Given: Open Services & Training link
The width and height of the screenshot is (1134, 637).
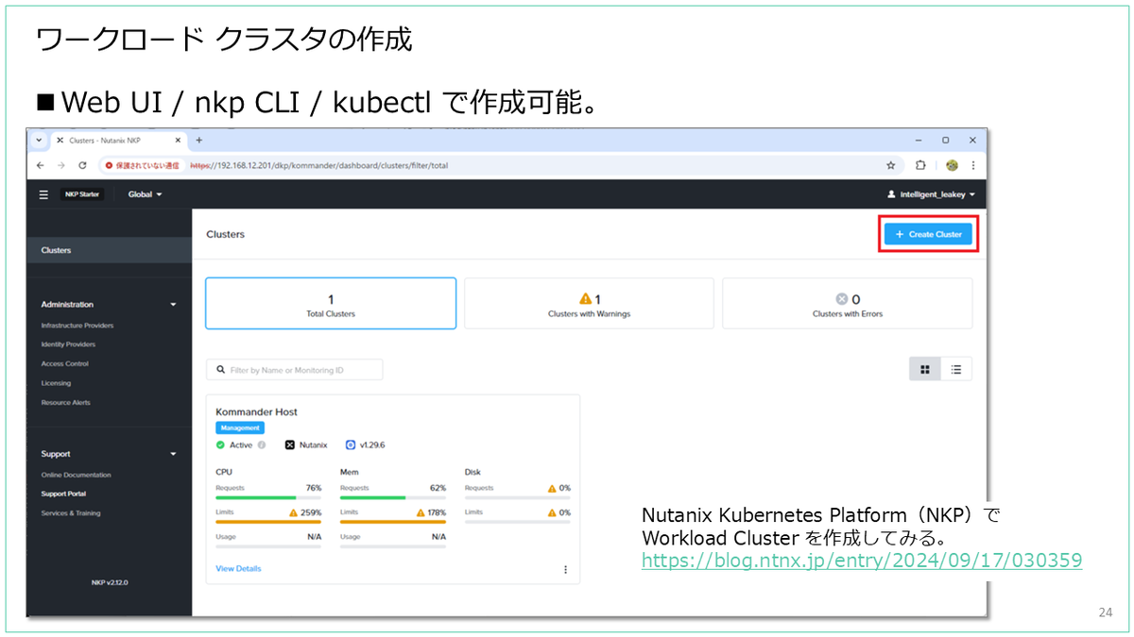Looking at the screenshot, I should (x=70, y=513).
